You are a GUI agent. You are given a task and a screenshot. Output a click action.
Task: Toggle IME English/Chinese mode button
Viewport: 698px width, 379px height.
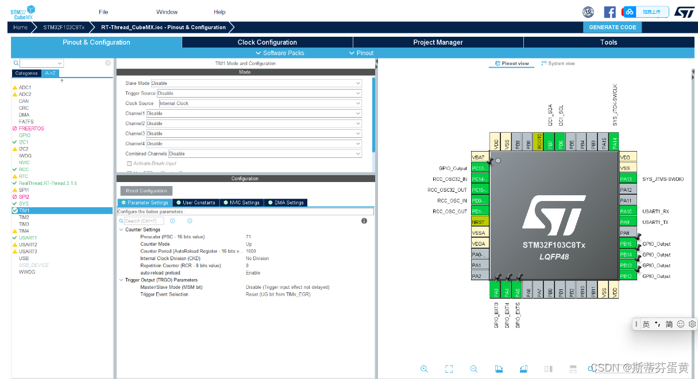[646, 324]
